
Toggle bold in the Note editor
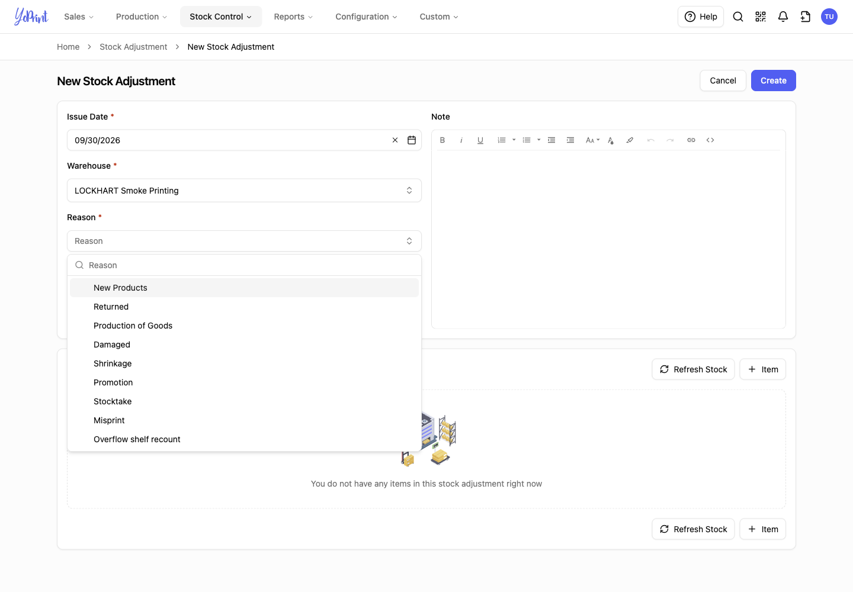point(442,140)
